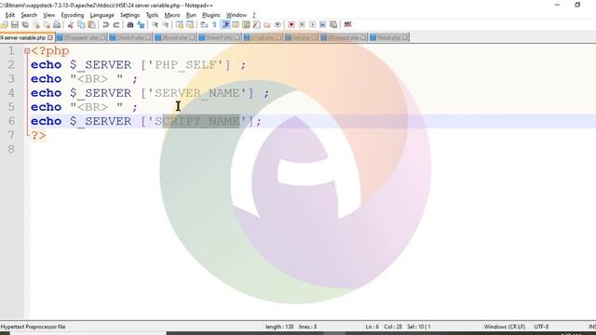The height and width of the screenshot is (335, 596).
Task: Close the '24 server variable.php' tab
Action: click(50, 37)
